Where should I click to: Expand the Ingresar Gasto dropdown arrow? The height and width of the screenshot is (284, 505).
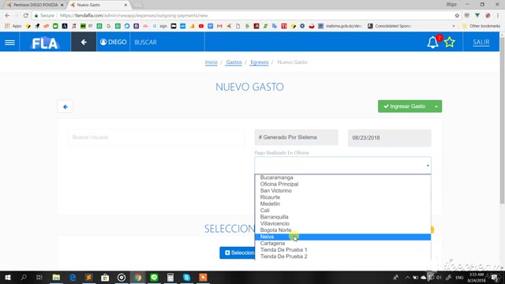tap(436, 106)
